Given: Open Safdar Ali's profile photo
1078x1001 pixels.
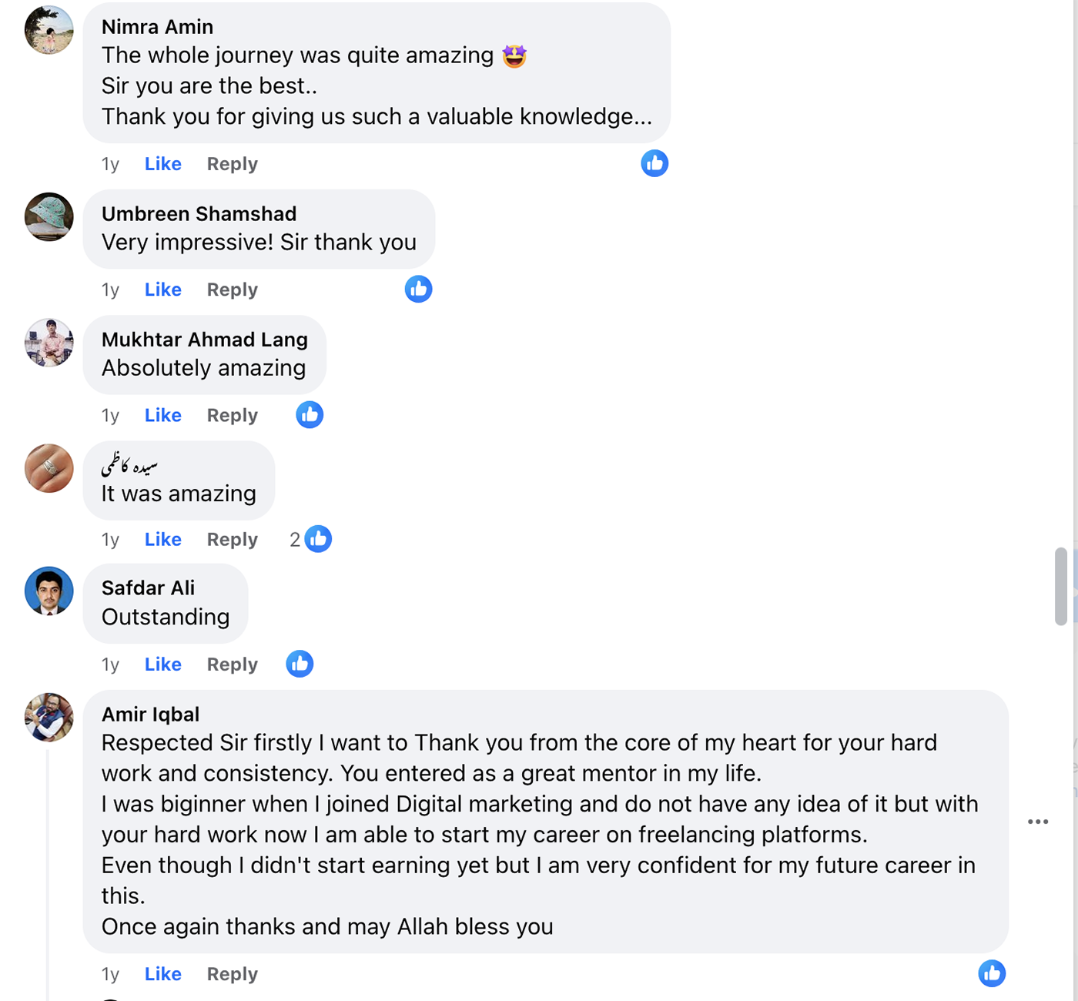Looking at the screenshot, I should [49, 591].
